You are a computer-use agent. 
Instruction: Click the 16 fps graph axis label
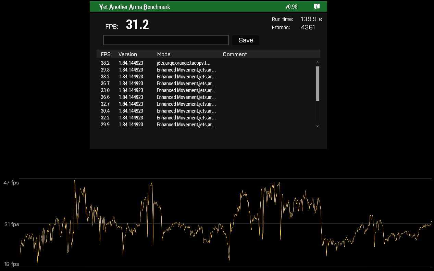coord(12,264)
